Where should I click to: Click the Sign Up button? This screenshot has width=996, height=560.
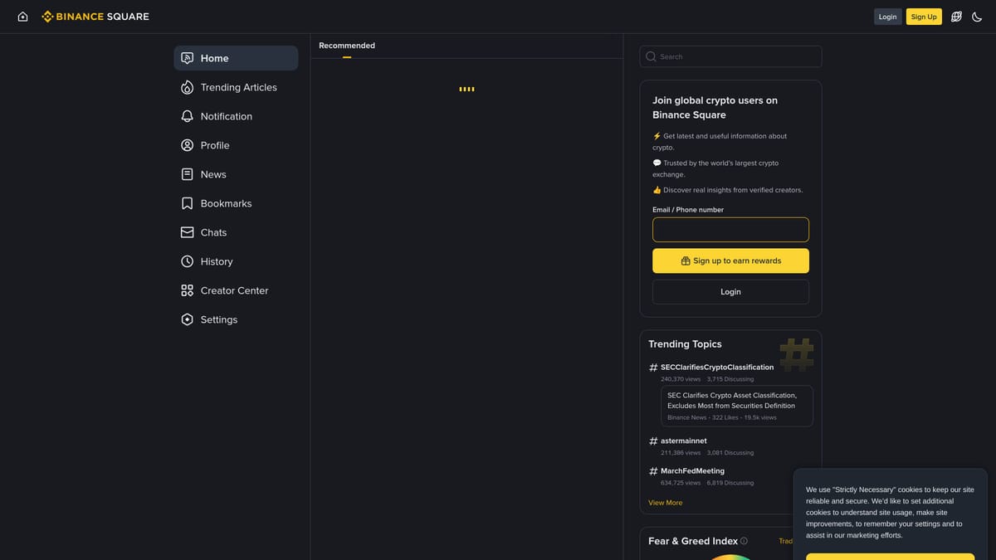[924, 16]
